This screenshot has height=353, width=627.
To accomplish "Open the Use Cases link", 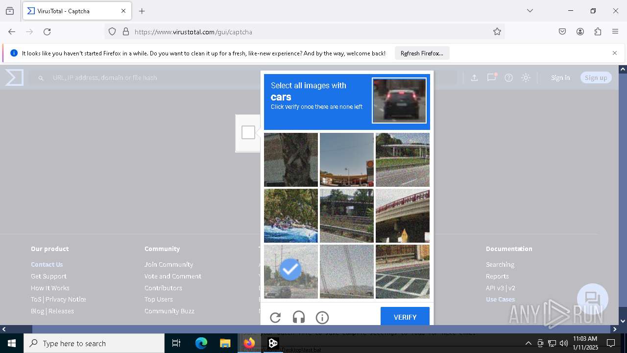I will (x=501, y=299).
